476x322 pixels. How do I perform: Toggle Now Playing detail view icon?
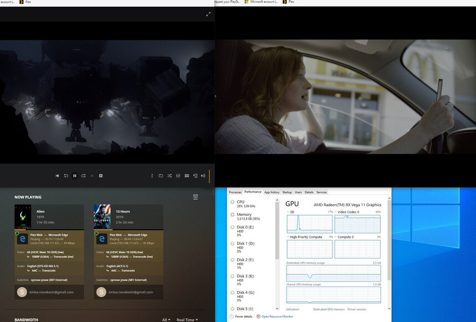[x=196, y=197]
